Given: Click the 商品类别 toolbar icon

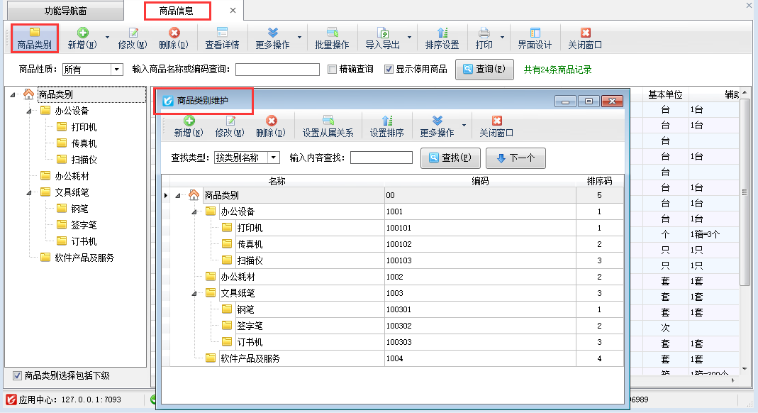Looking at the screenshot, I should (35, 38).
